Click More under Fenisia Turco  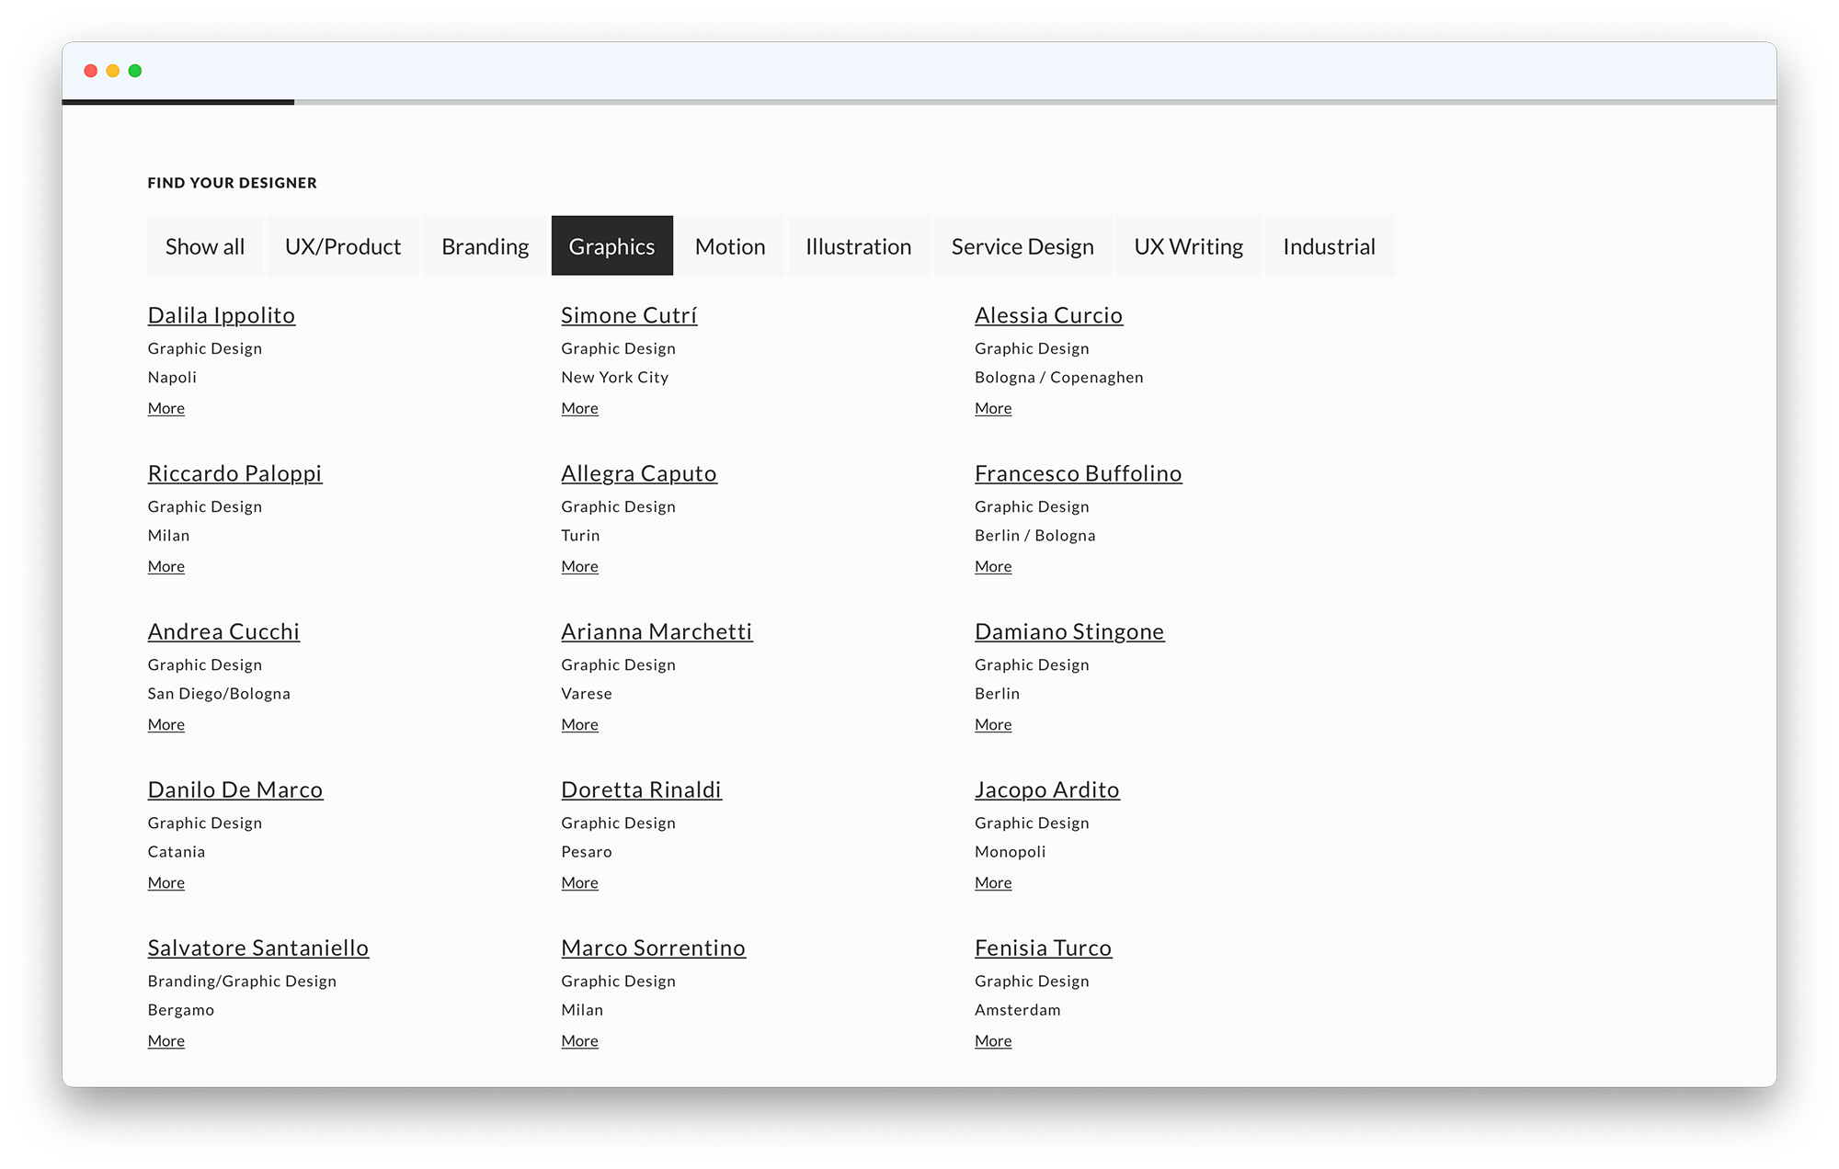coord(993,1040)
